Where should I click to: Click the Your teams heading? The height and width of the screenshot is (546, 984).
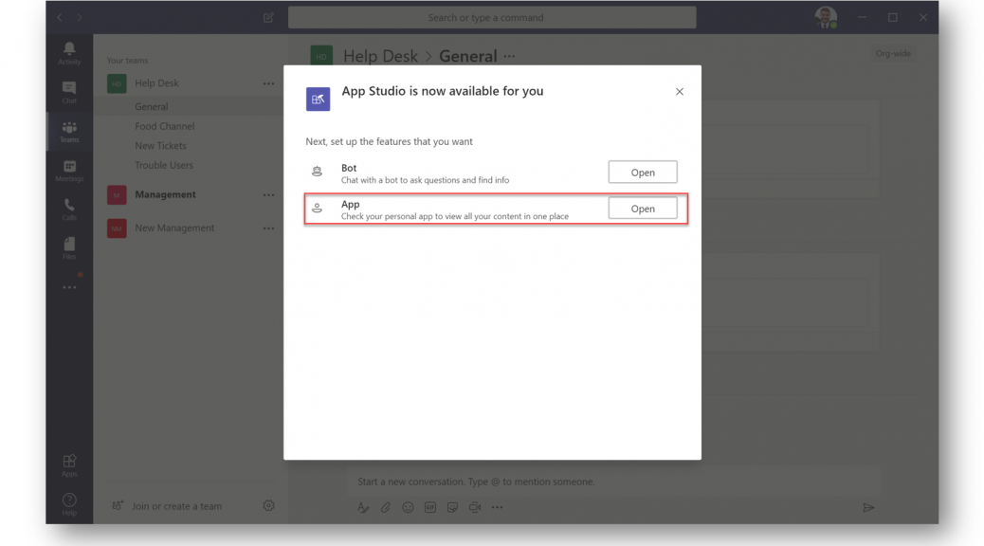click(127, 61)
